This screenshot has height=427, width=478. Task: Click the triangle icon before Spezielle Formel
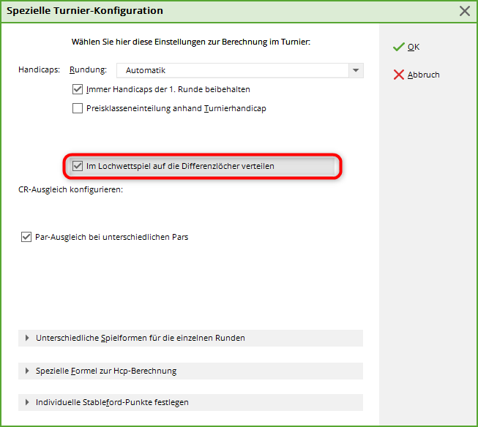point(28,371)
